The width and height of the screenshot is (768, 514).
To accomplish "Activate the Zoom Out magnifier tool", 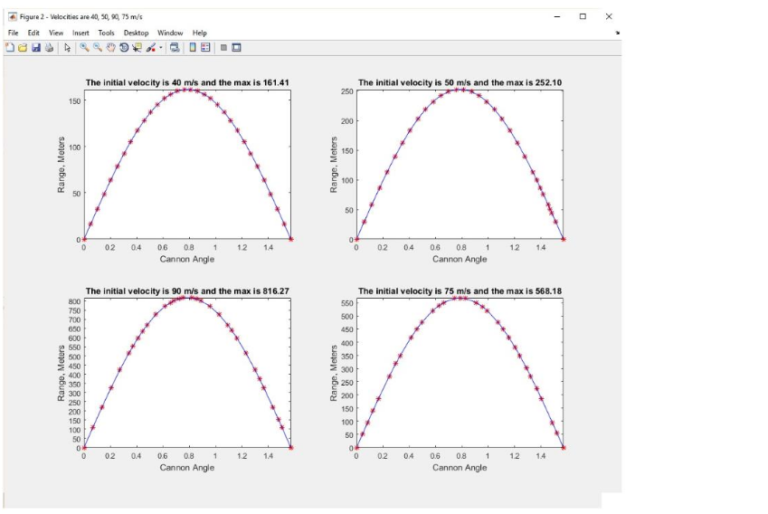I will (98, 48).
